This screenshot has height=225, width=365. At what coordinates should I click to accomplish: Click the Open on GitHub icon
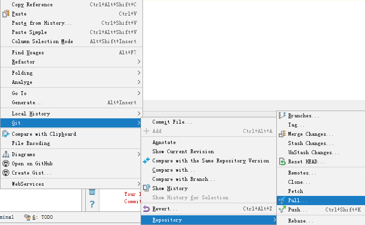6,164
